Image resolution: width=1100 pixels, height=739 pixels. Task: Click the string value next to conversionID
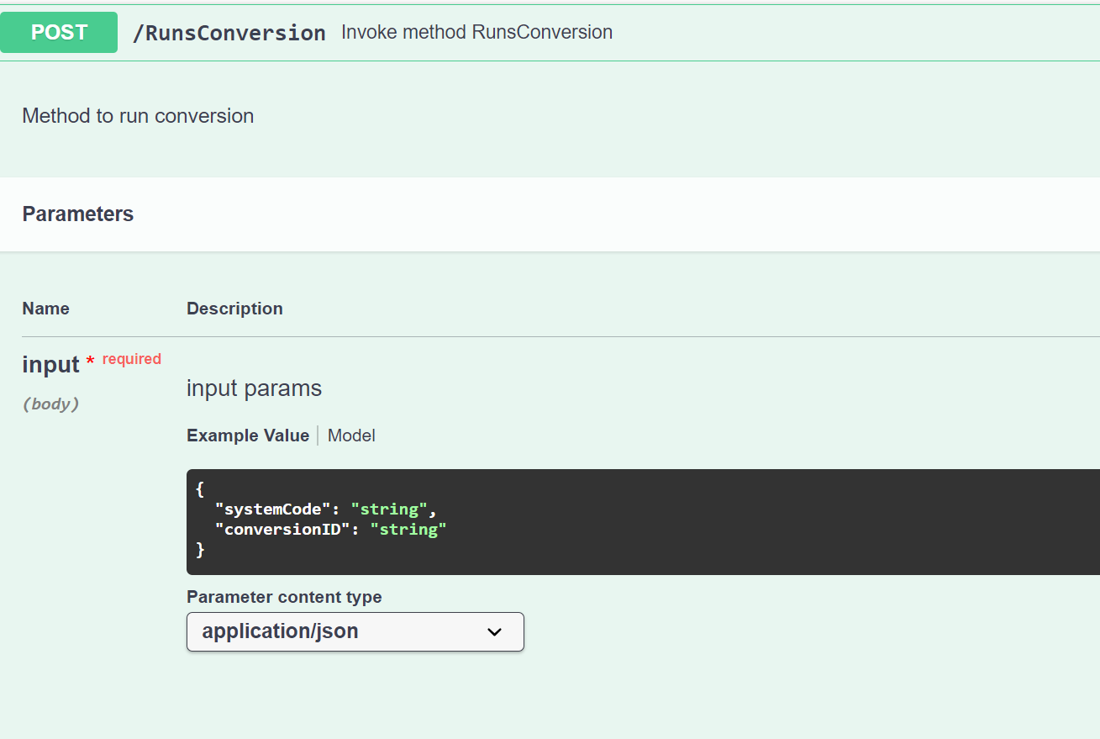[408, 530]
